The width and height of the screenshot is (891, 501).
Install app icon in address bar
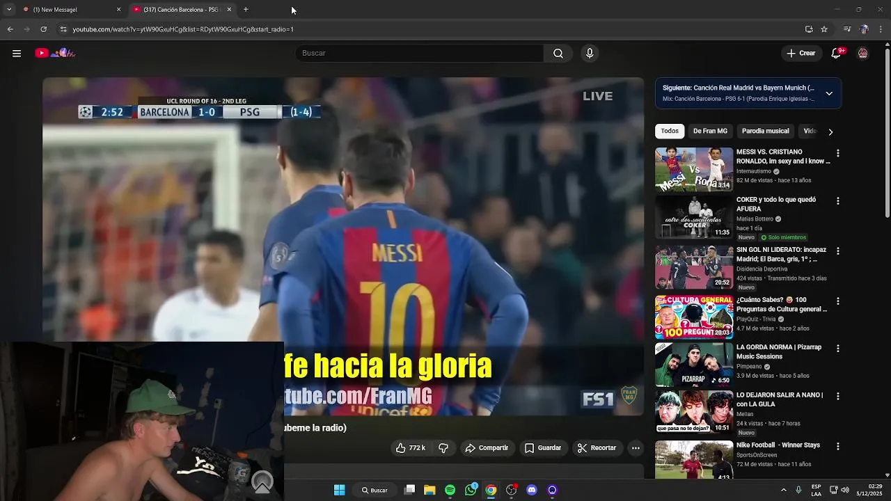809,29
